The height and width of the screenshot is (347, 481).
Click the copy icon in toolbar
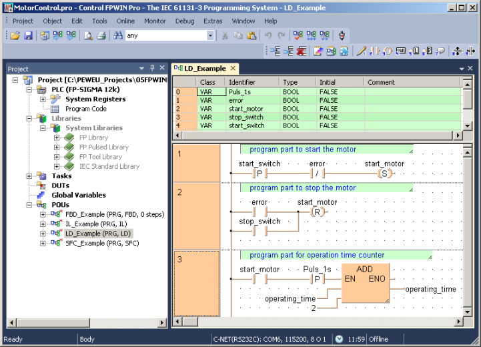(x=238, y=35)
